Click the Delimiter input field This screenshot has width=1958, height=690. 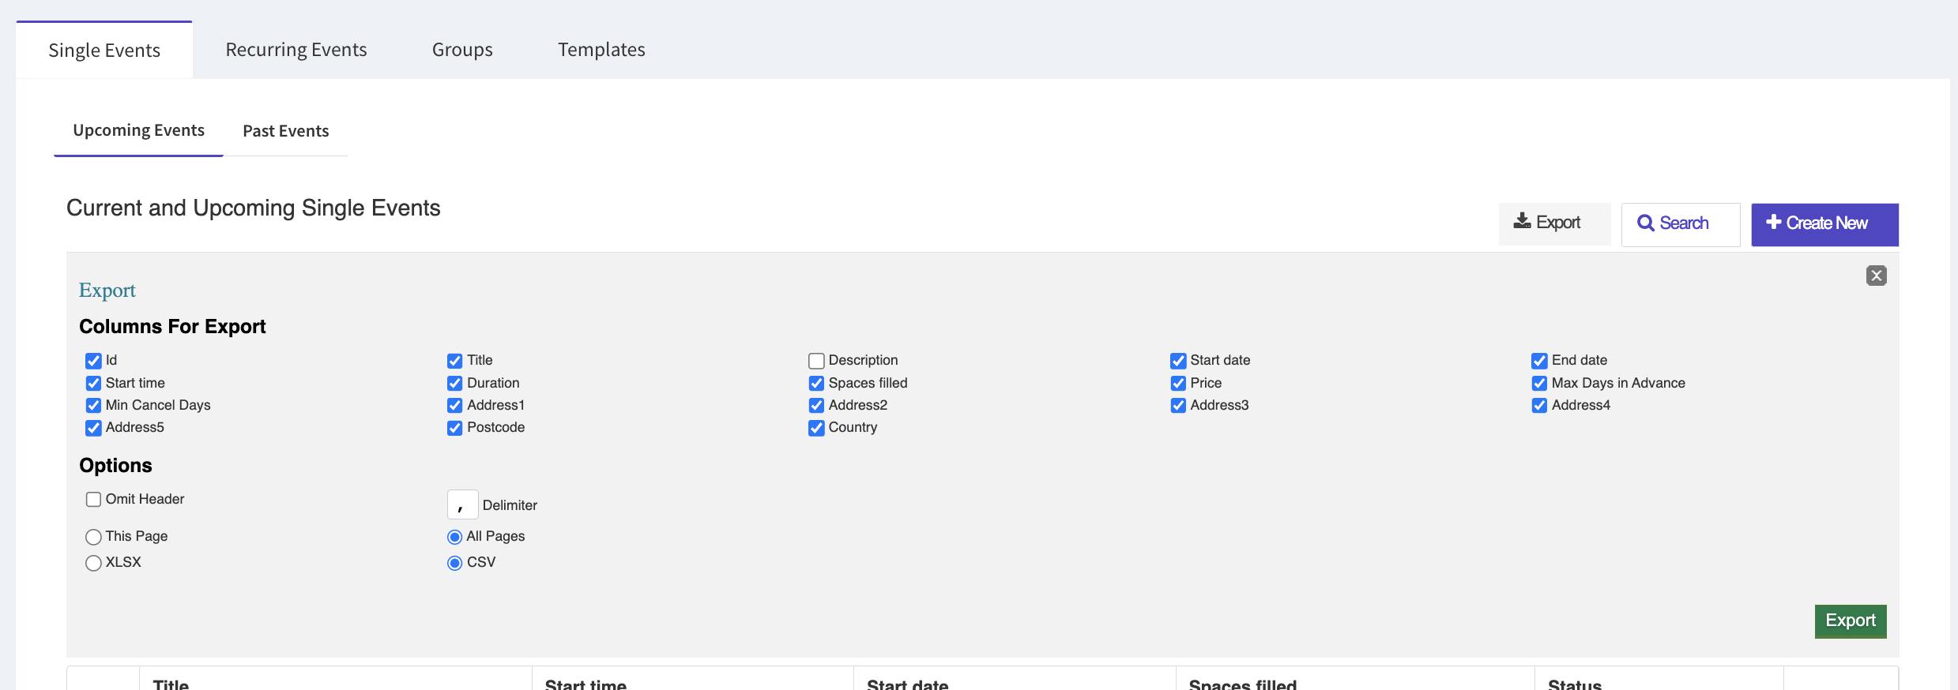[x=462, y=504]
